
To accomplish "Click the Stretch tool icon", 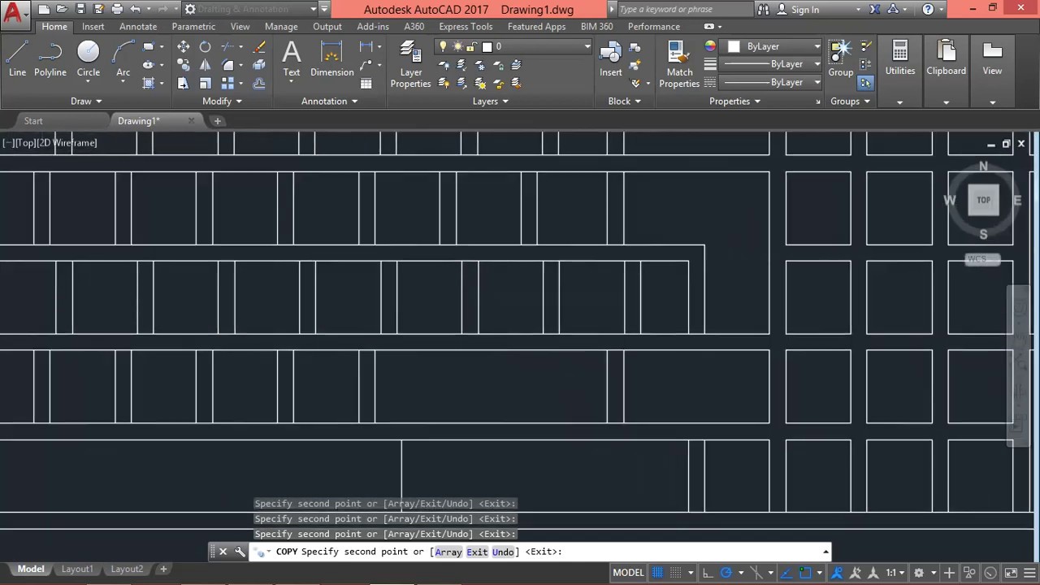I will pos(184,83).
